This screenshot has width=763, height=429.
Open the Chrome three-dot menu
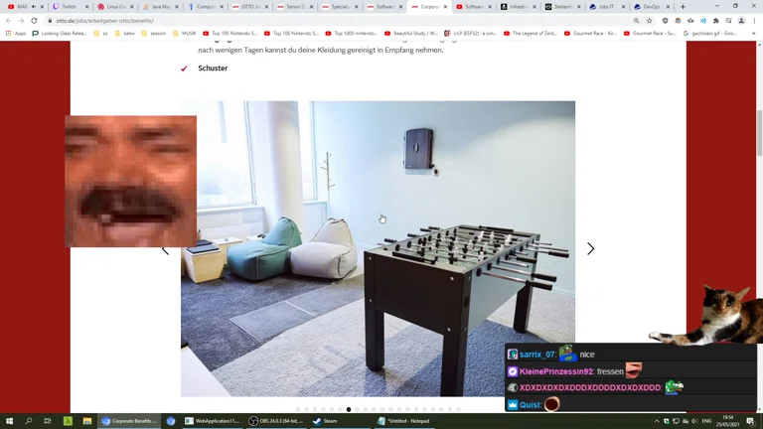(754, 20)
